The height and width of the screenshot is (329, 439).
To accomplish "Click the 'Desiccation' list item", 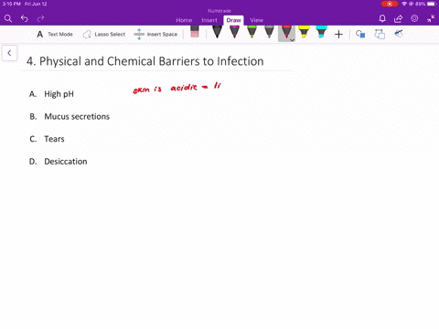I will [x=66, y=162].
